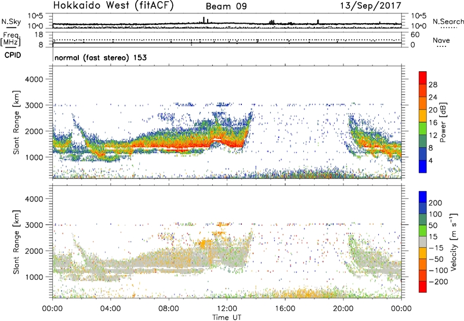Click the light green 12–16 dB Power segment
Viewport: 464px width, 321px height.
click(x=423, y=129)
